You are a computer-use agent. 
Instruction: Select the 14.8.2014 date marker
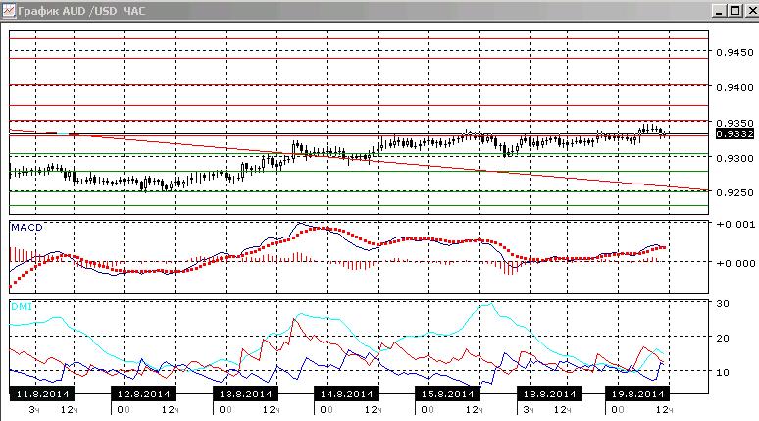coord(346,394)
